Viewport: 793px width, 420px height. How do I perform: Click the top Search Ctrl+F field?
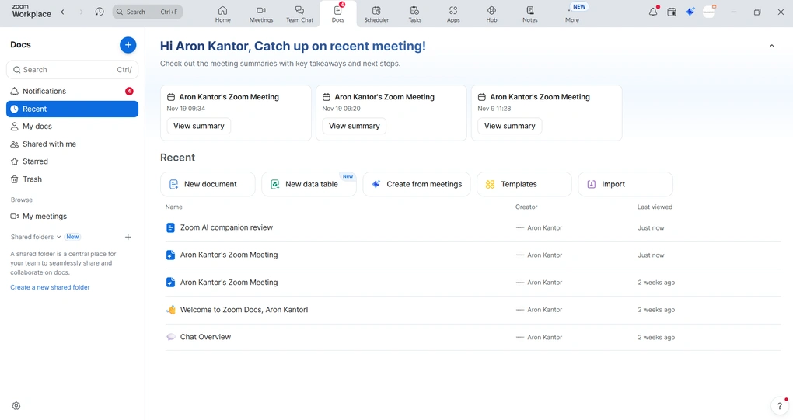coord(148,12)
